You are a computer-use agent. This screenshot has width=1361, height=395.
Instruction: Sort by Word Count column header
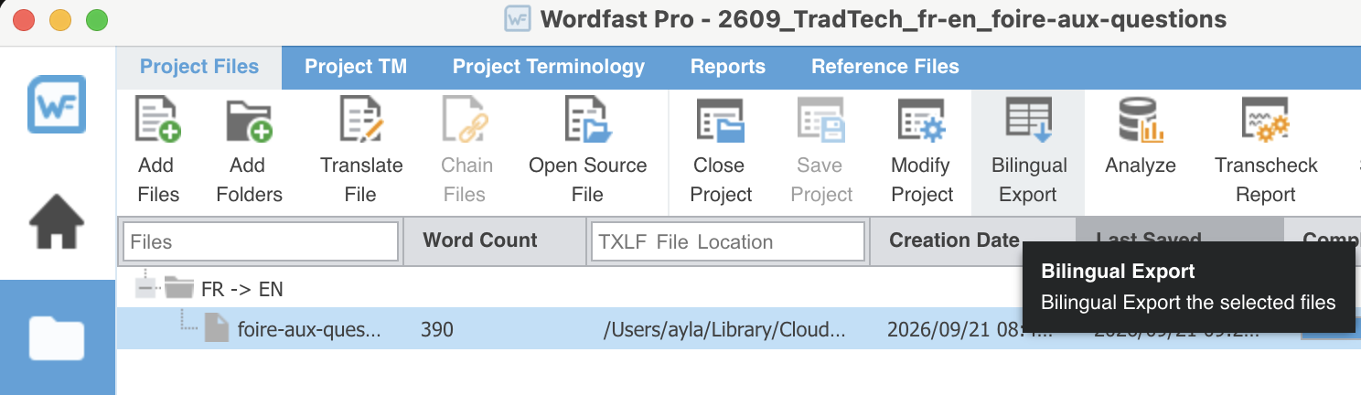click(495, 240)
